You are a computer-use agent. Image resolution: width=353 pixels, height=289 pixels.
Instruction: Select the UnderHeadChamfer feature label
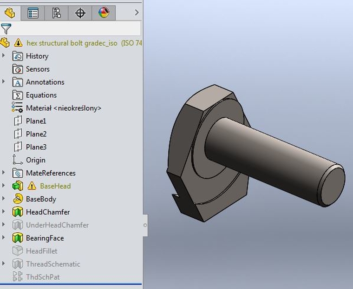pyautogui.click(x=57, y=225)
